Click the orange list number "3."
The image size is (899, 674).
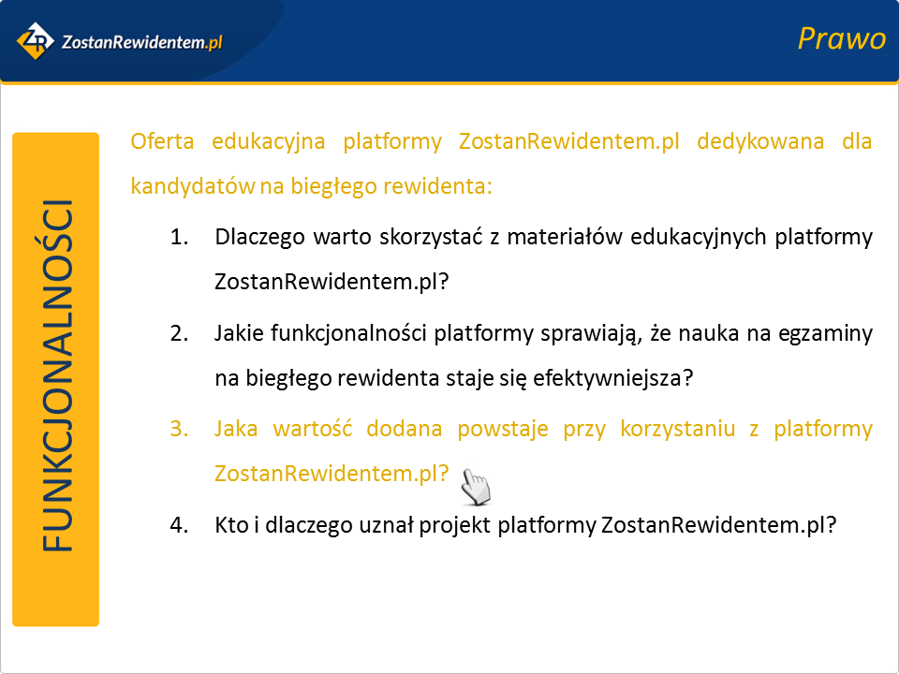pos(180,430)
